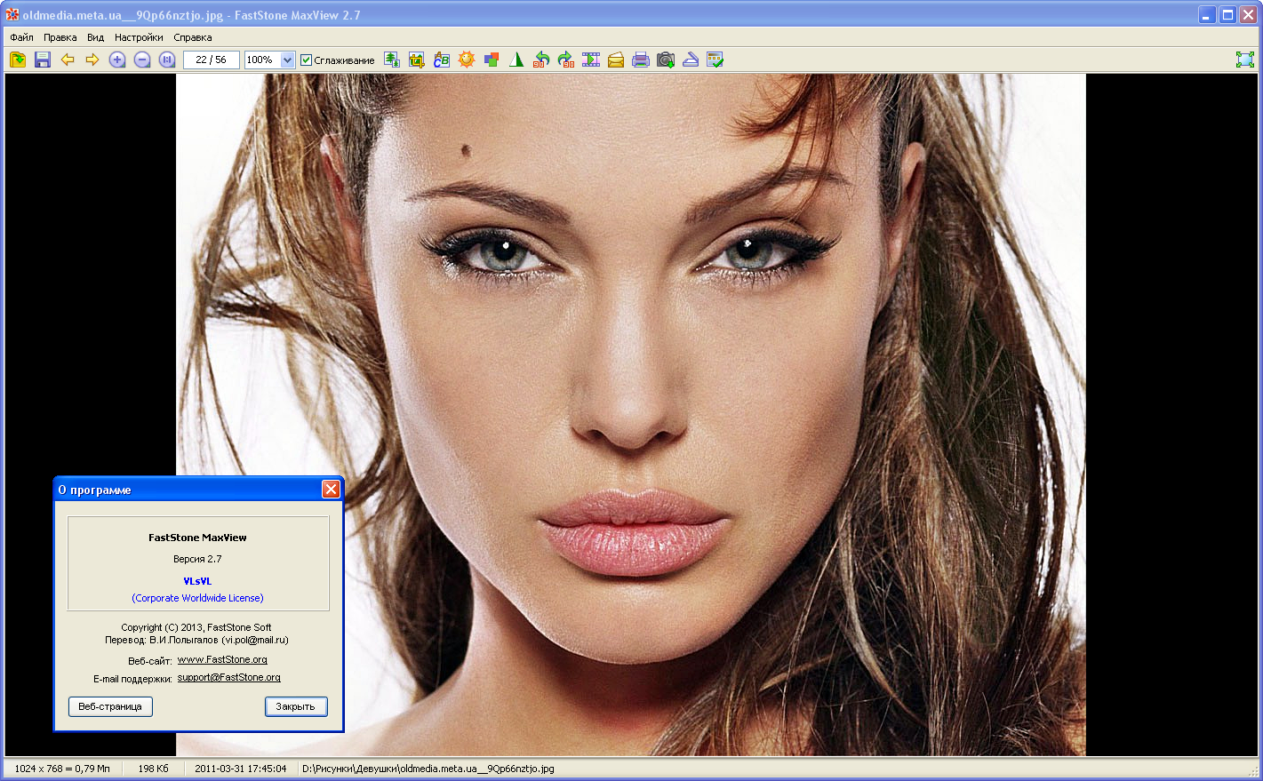Go to previous image with left arrow
1263x781 pixels.
[68, 60]
